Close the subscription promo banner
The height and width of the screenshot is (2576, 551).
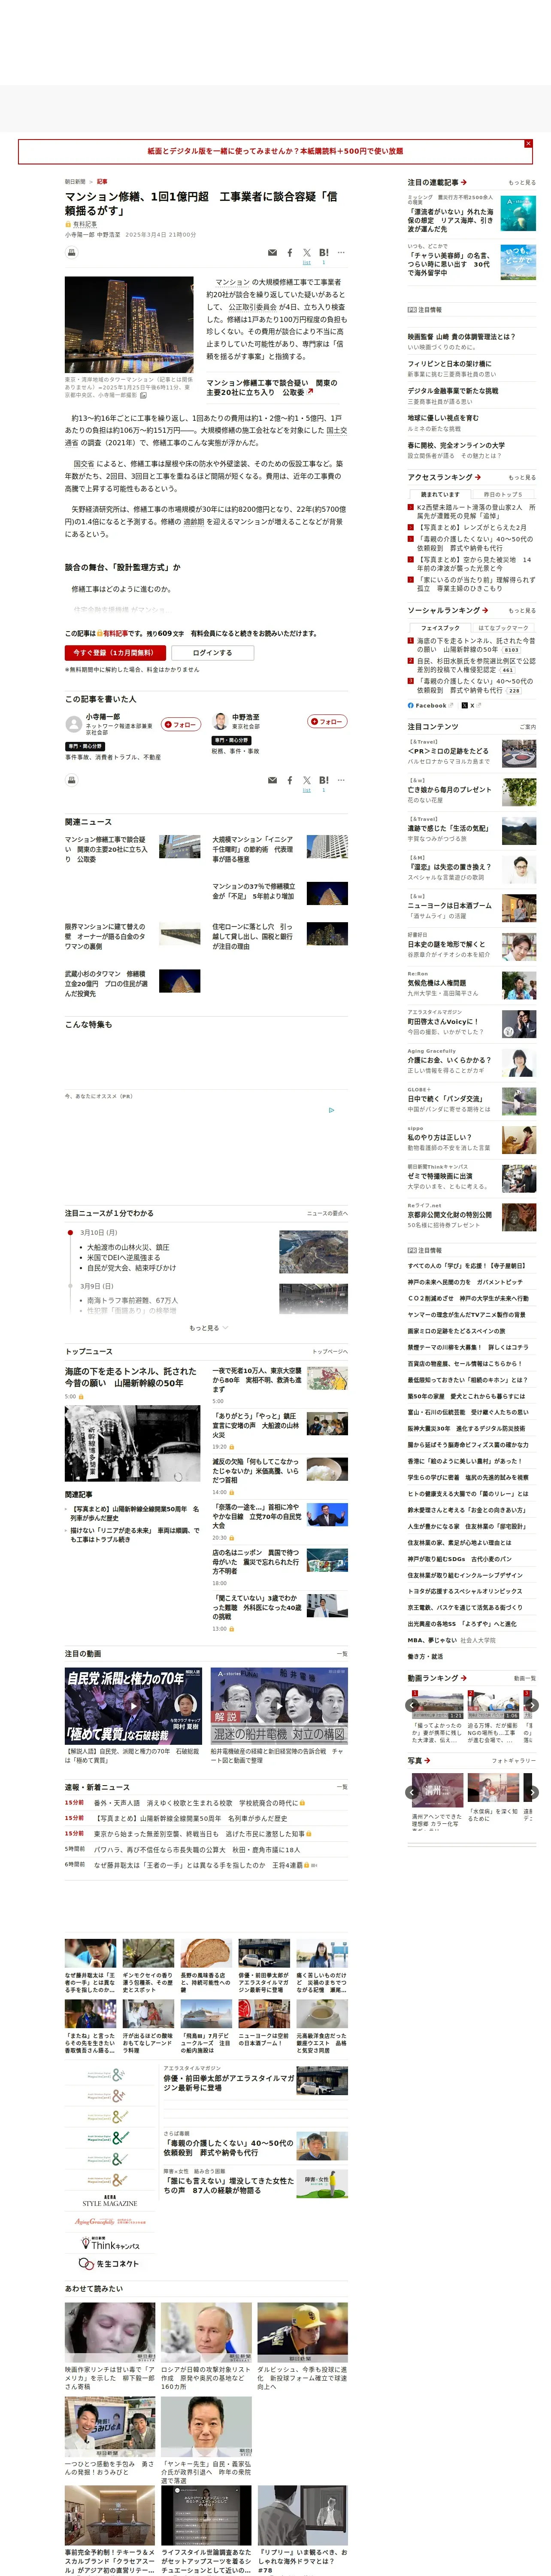[x=528, y=144]
